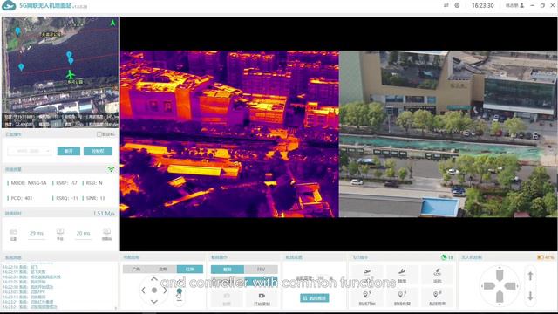Image resolution: width=558 pixels, height=314 pixels.
Task: Click the gimbal center reset dot
Action: [154, 290]
